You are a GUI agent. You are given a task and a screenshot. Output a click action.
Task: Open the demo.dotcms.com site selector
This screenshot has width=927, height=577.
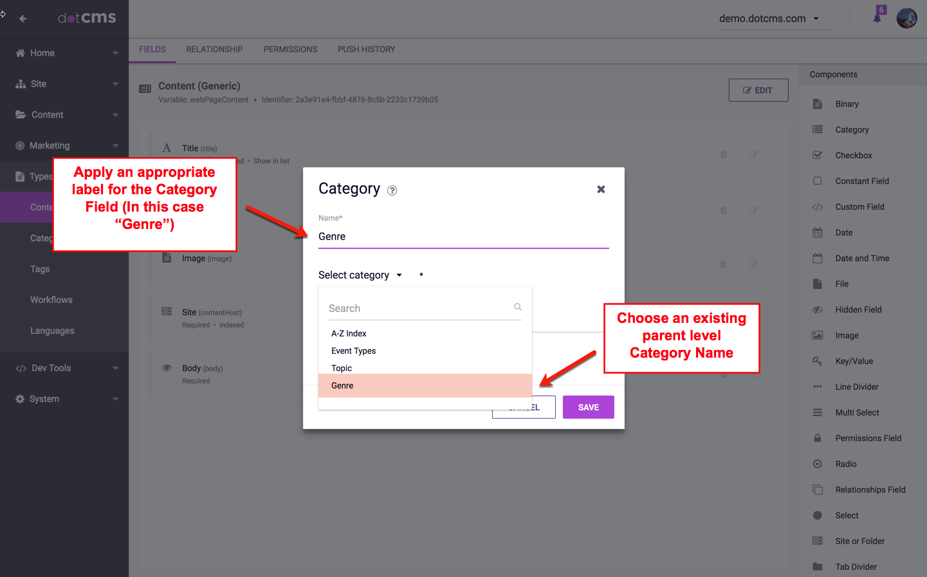[769, 19]
